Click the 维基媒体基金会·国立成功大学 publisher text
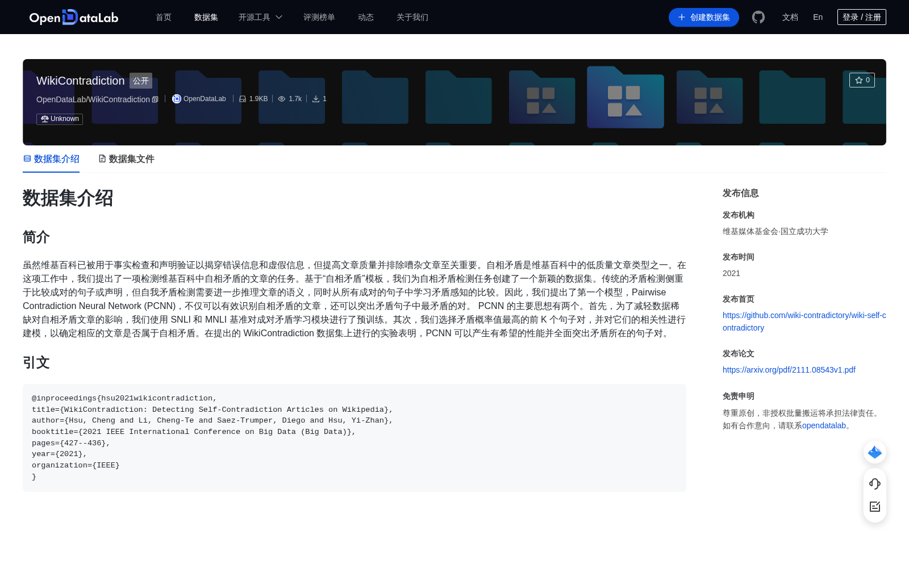 pos(775,231)
